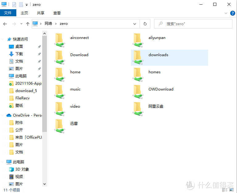This screenshot has height=193, width=237.
Task: Click the search "zero" input box
Action: click(193, 24)
